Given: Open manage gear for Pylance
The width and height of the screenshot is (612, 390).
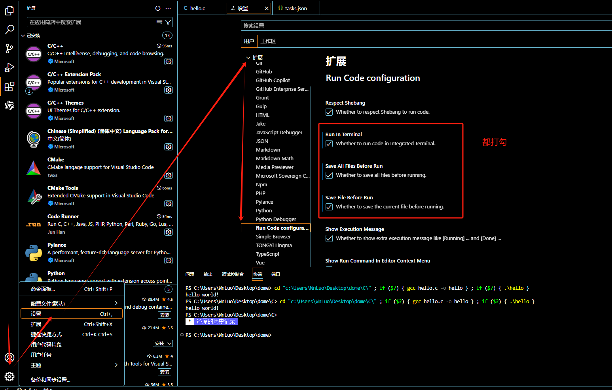Looking at the screenshot, I should point(169,261).
